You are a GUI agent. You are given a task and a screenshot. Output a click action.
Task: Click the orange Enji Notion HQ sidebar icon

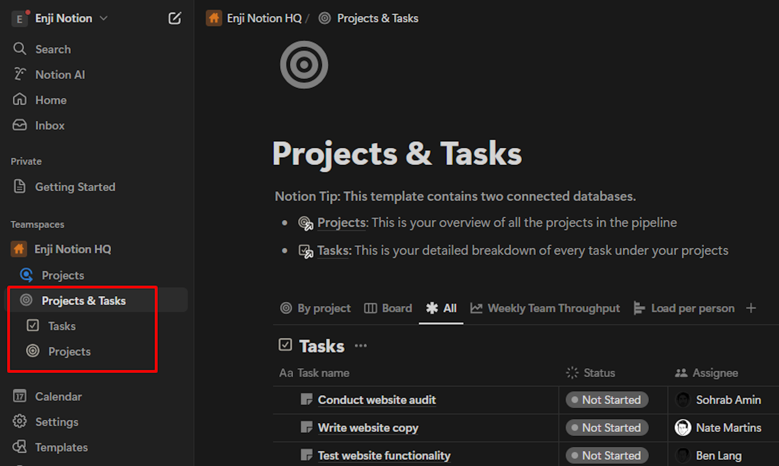[x=19, y=249]
